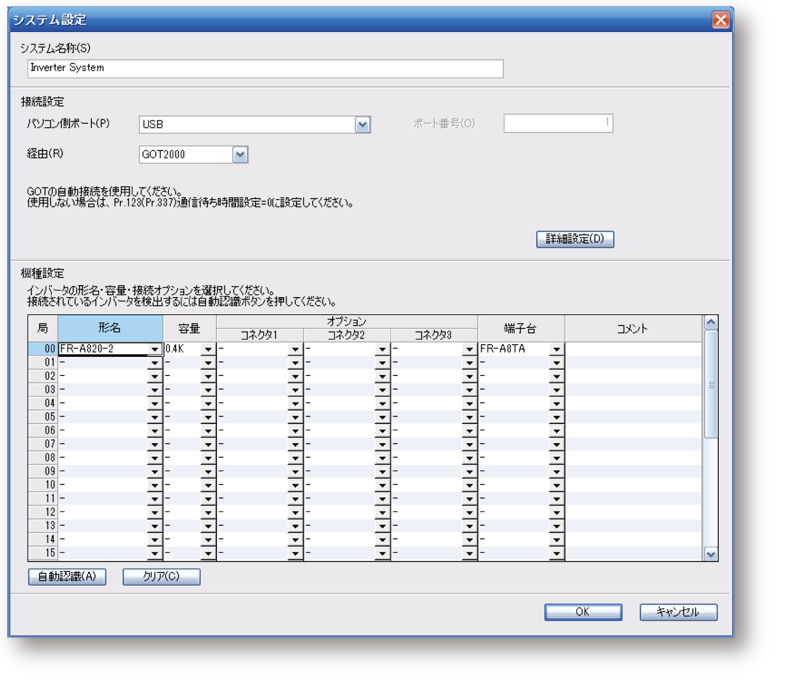Select the コメント cell for station 00
This screenshot has width=789, height=678.
pos(633,349)
